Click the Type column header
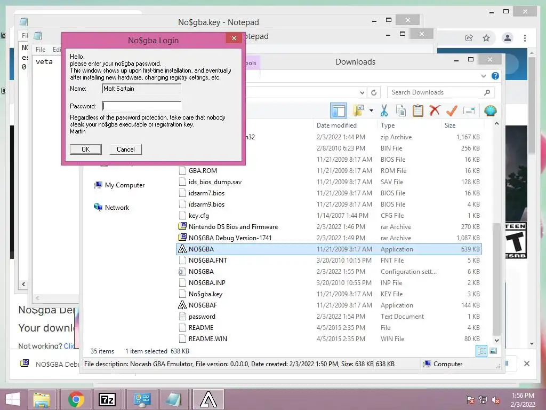546x410 pixels. pos(388,125)
